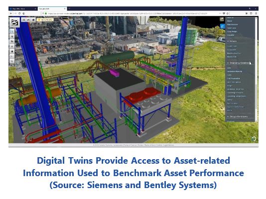Select the top tool in left vertical toolbar

click(12, 31)
